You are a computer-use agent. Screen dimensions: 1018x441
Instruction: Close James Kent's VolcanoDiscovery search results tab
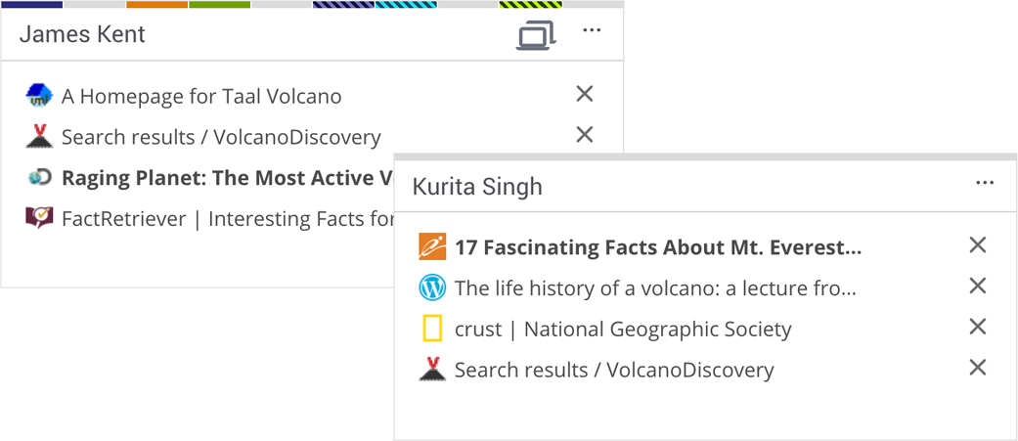point(585,135)
